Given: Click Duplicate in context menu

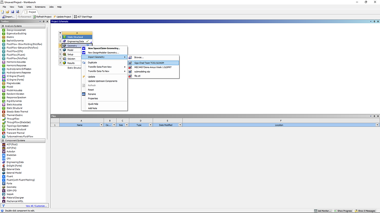Looking at the screenshot, I should [x=104, y=63].
